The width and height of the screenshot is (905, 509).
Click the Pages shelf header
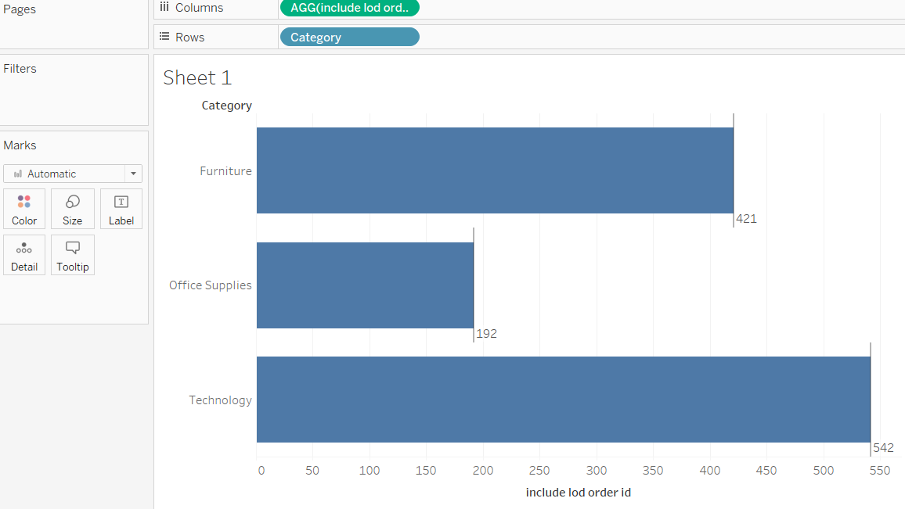[20, 9]
